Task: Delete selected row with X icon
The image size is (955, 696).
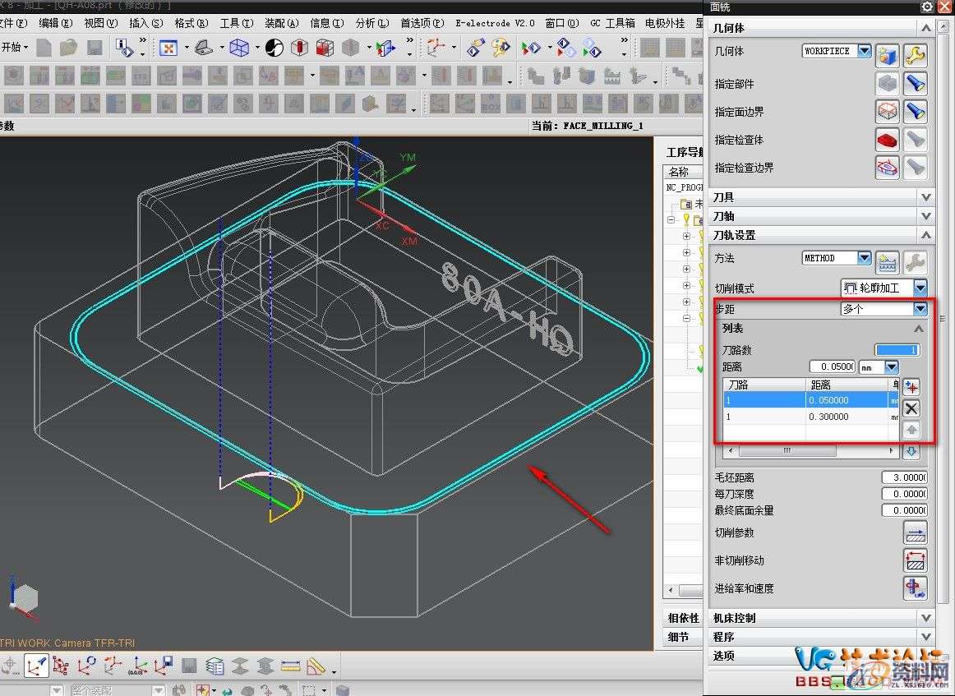Action: click(x=911, y=408)
